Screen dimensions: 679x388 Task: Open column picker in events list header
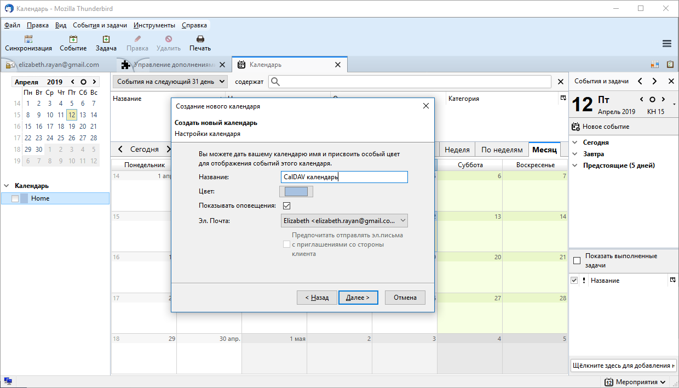tap(563, 98)
